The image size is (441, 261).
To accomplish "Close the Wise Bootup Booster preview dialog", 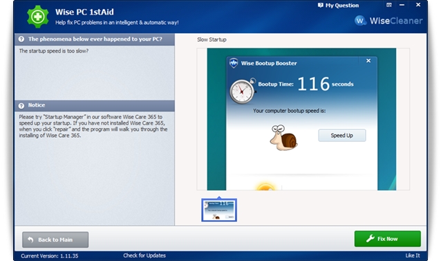I will click(x=368, y=61).
